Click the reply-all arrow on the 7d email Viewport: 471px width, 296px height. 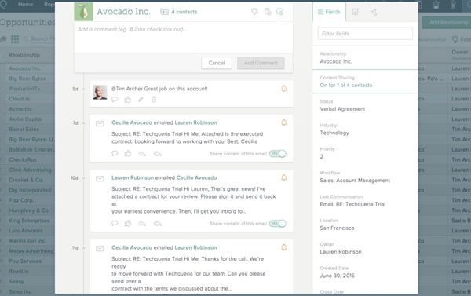pos(158,154)
